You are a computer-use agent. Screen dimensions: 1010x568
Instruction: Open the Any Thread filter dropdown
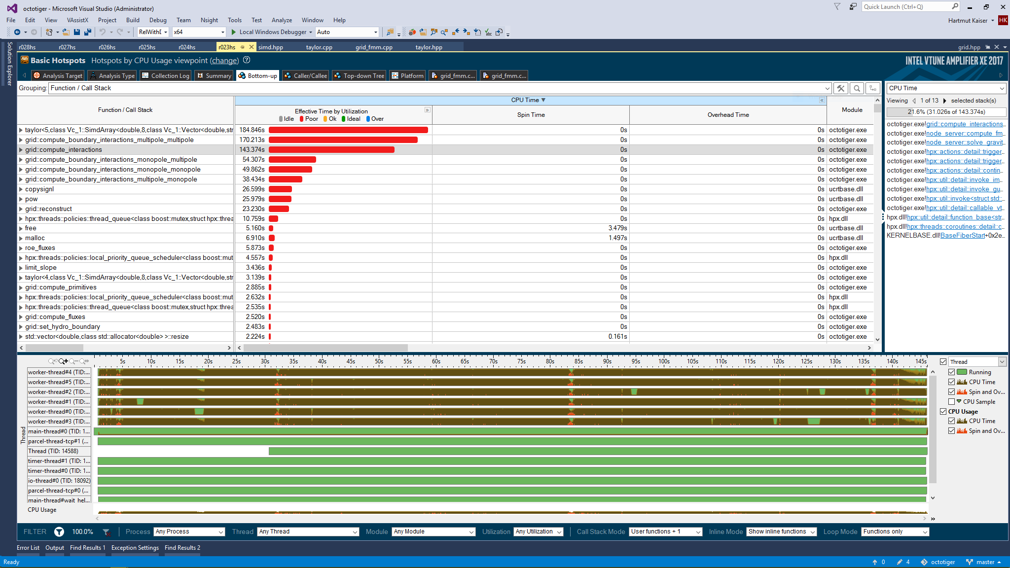click(308, 532)
